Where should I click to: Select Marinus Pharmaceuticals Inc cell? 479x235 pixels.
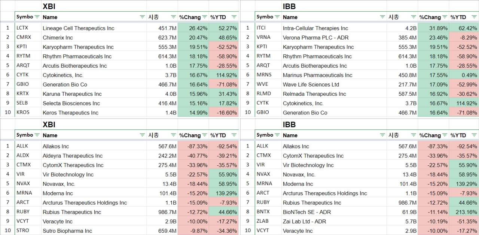(334, 75)
